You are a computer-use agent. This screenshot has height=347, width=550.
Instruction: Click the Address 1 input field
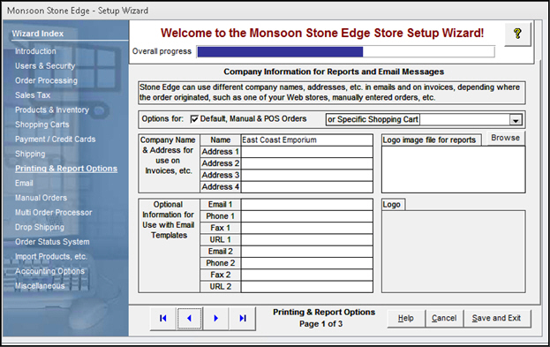(307, 152)
